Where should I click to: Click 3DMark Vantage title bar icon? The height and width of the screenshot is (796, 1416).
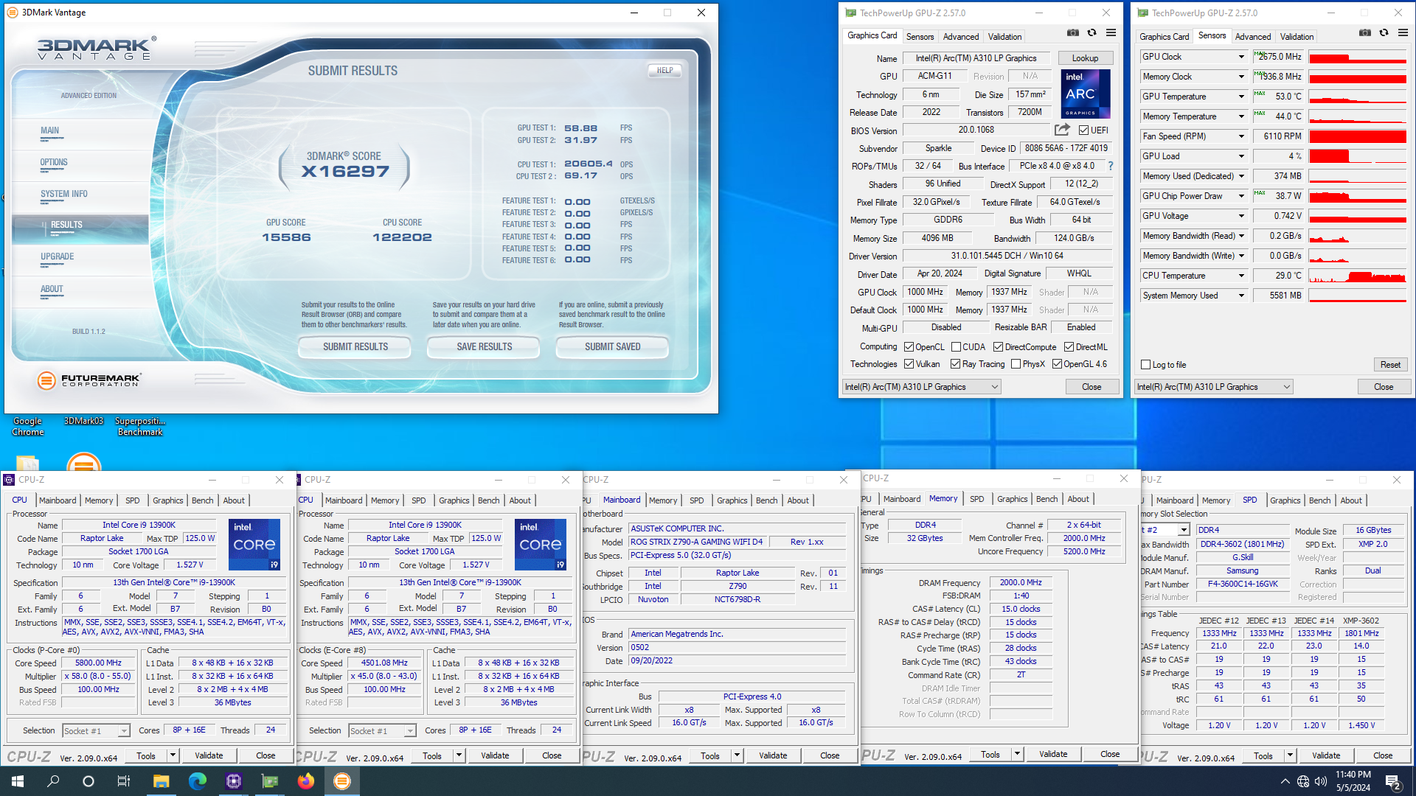pyautogui.click(x=13, y=13)
